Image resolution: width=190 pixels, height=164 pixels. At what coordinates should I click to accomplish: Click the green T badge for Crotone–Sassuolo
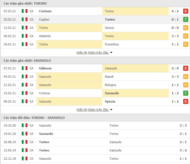coord(185,93)
